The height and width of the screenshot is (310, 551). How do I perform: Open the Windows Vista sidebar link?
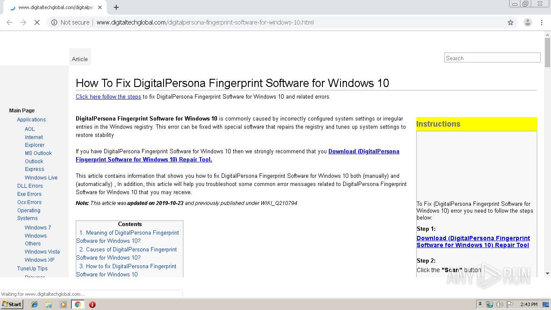tap(42, 252)
